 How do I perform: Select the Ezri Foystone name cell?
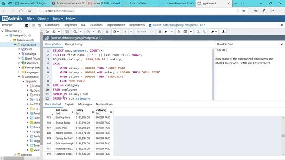point(65,117)
